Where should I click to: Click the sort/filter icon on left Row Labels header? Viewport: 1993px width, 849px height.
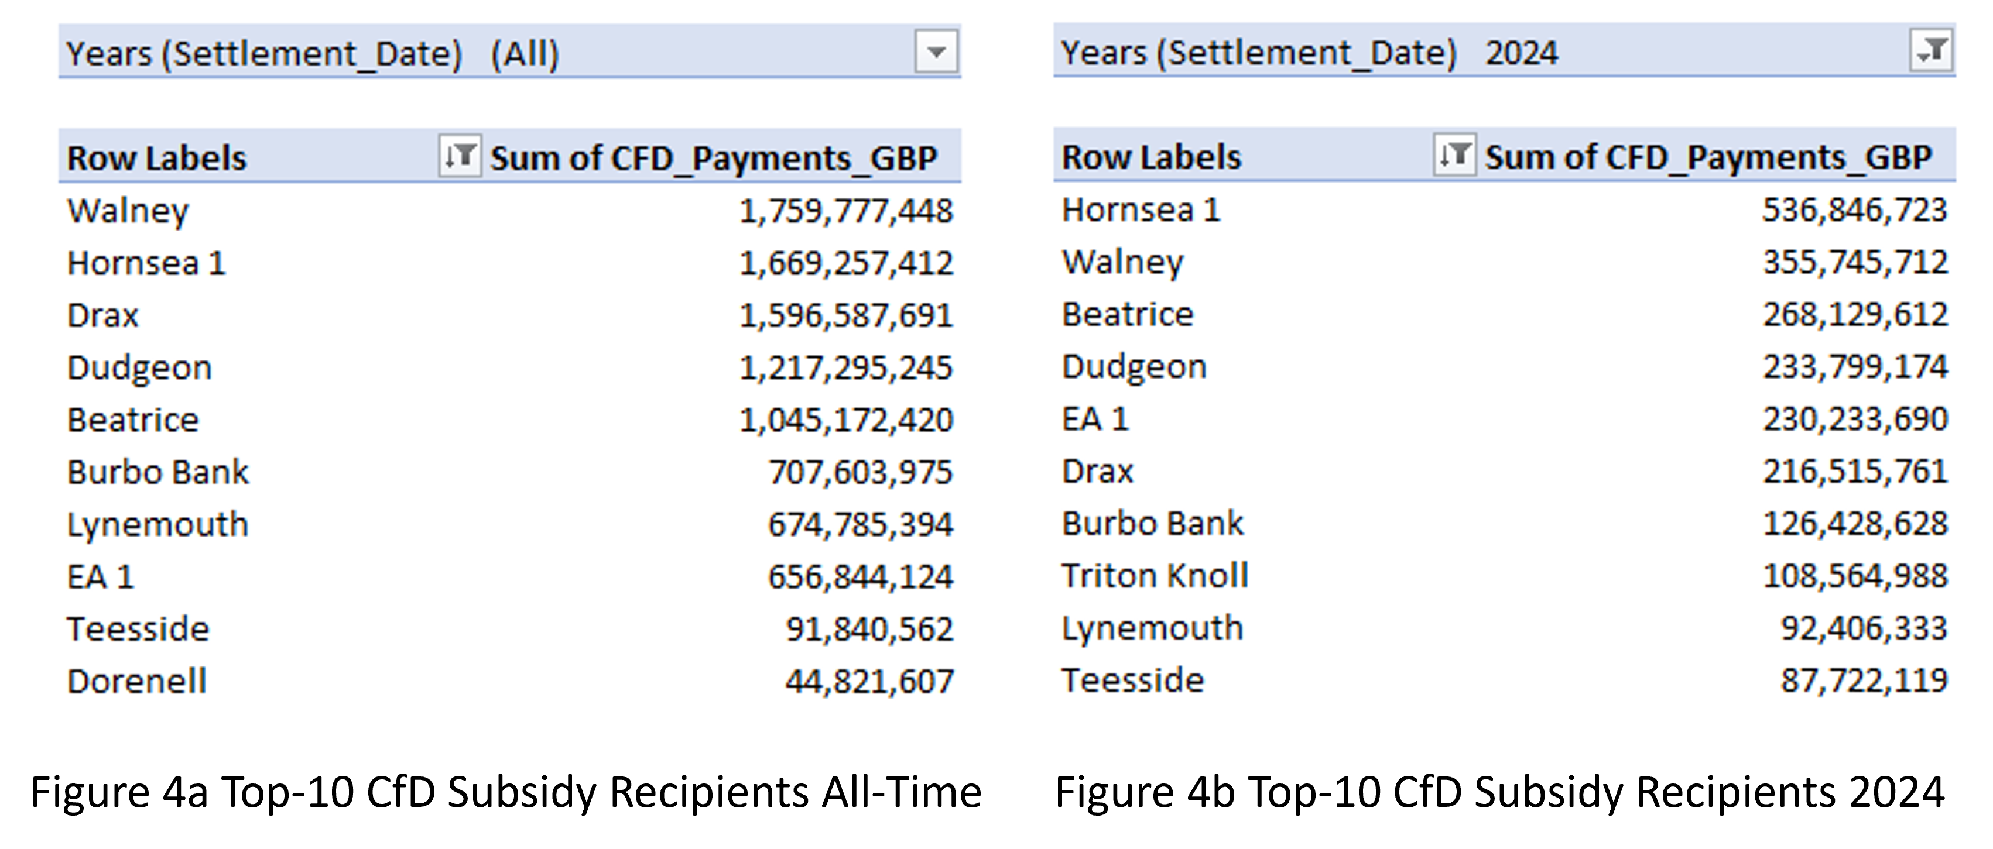[x=460, y=157]
